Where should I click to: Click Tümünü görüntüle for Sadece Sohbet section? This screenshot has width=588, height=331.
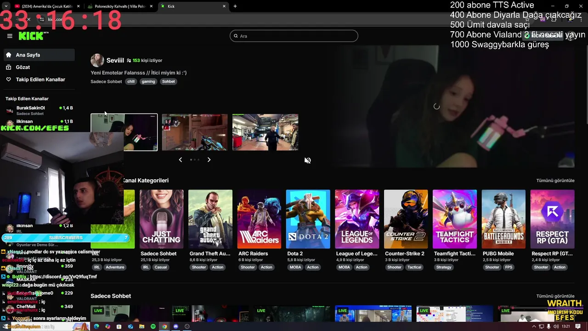pos(555,296)
